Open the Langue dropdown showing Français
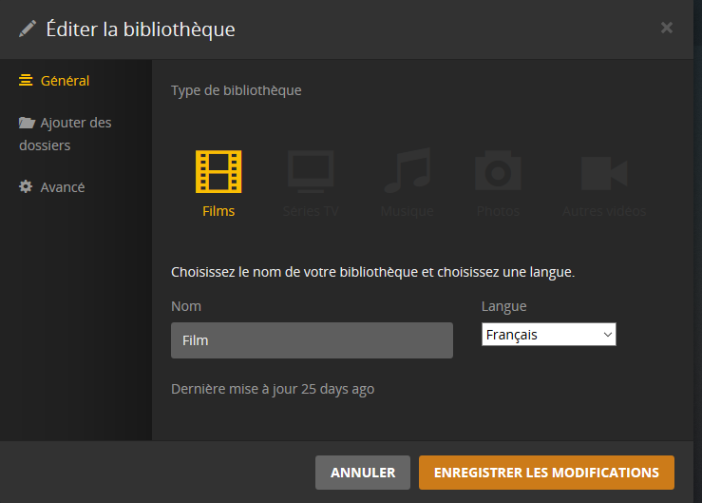The width and height of the screenshot is (702, 503). point(549,335)
